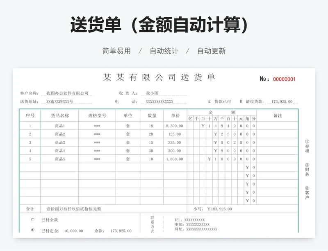Select the 商品3 name cell
Viewport: 328px width, 251px height.
coord(60,142)
